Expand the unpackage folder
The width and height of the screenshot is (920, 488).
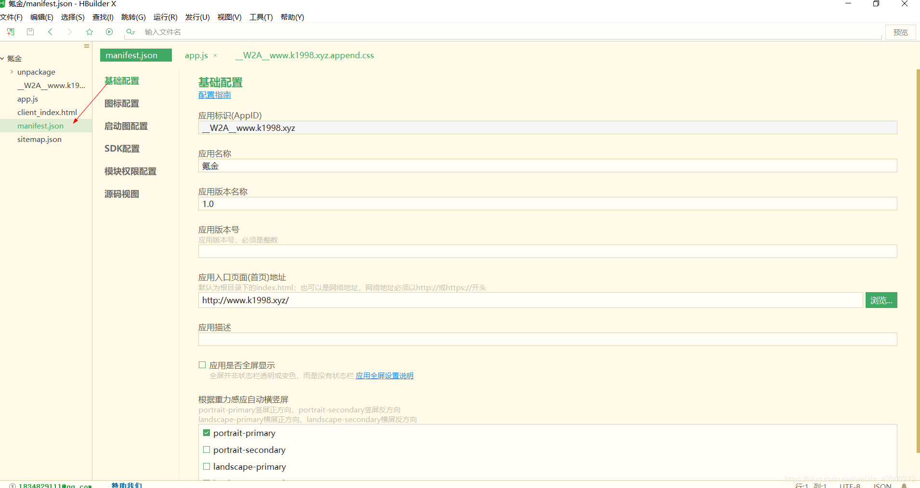12,72
